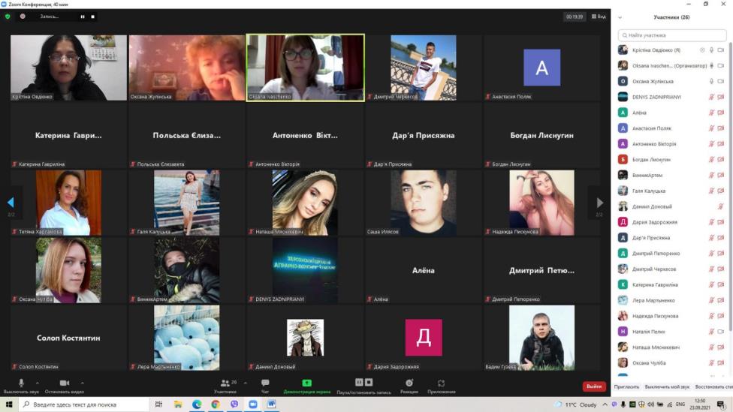Select the Дария Задорожняя tile with pink Д
The width and height of the screenshot is (733, 412).
point(424,338)
